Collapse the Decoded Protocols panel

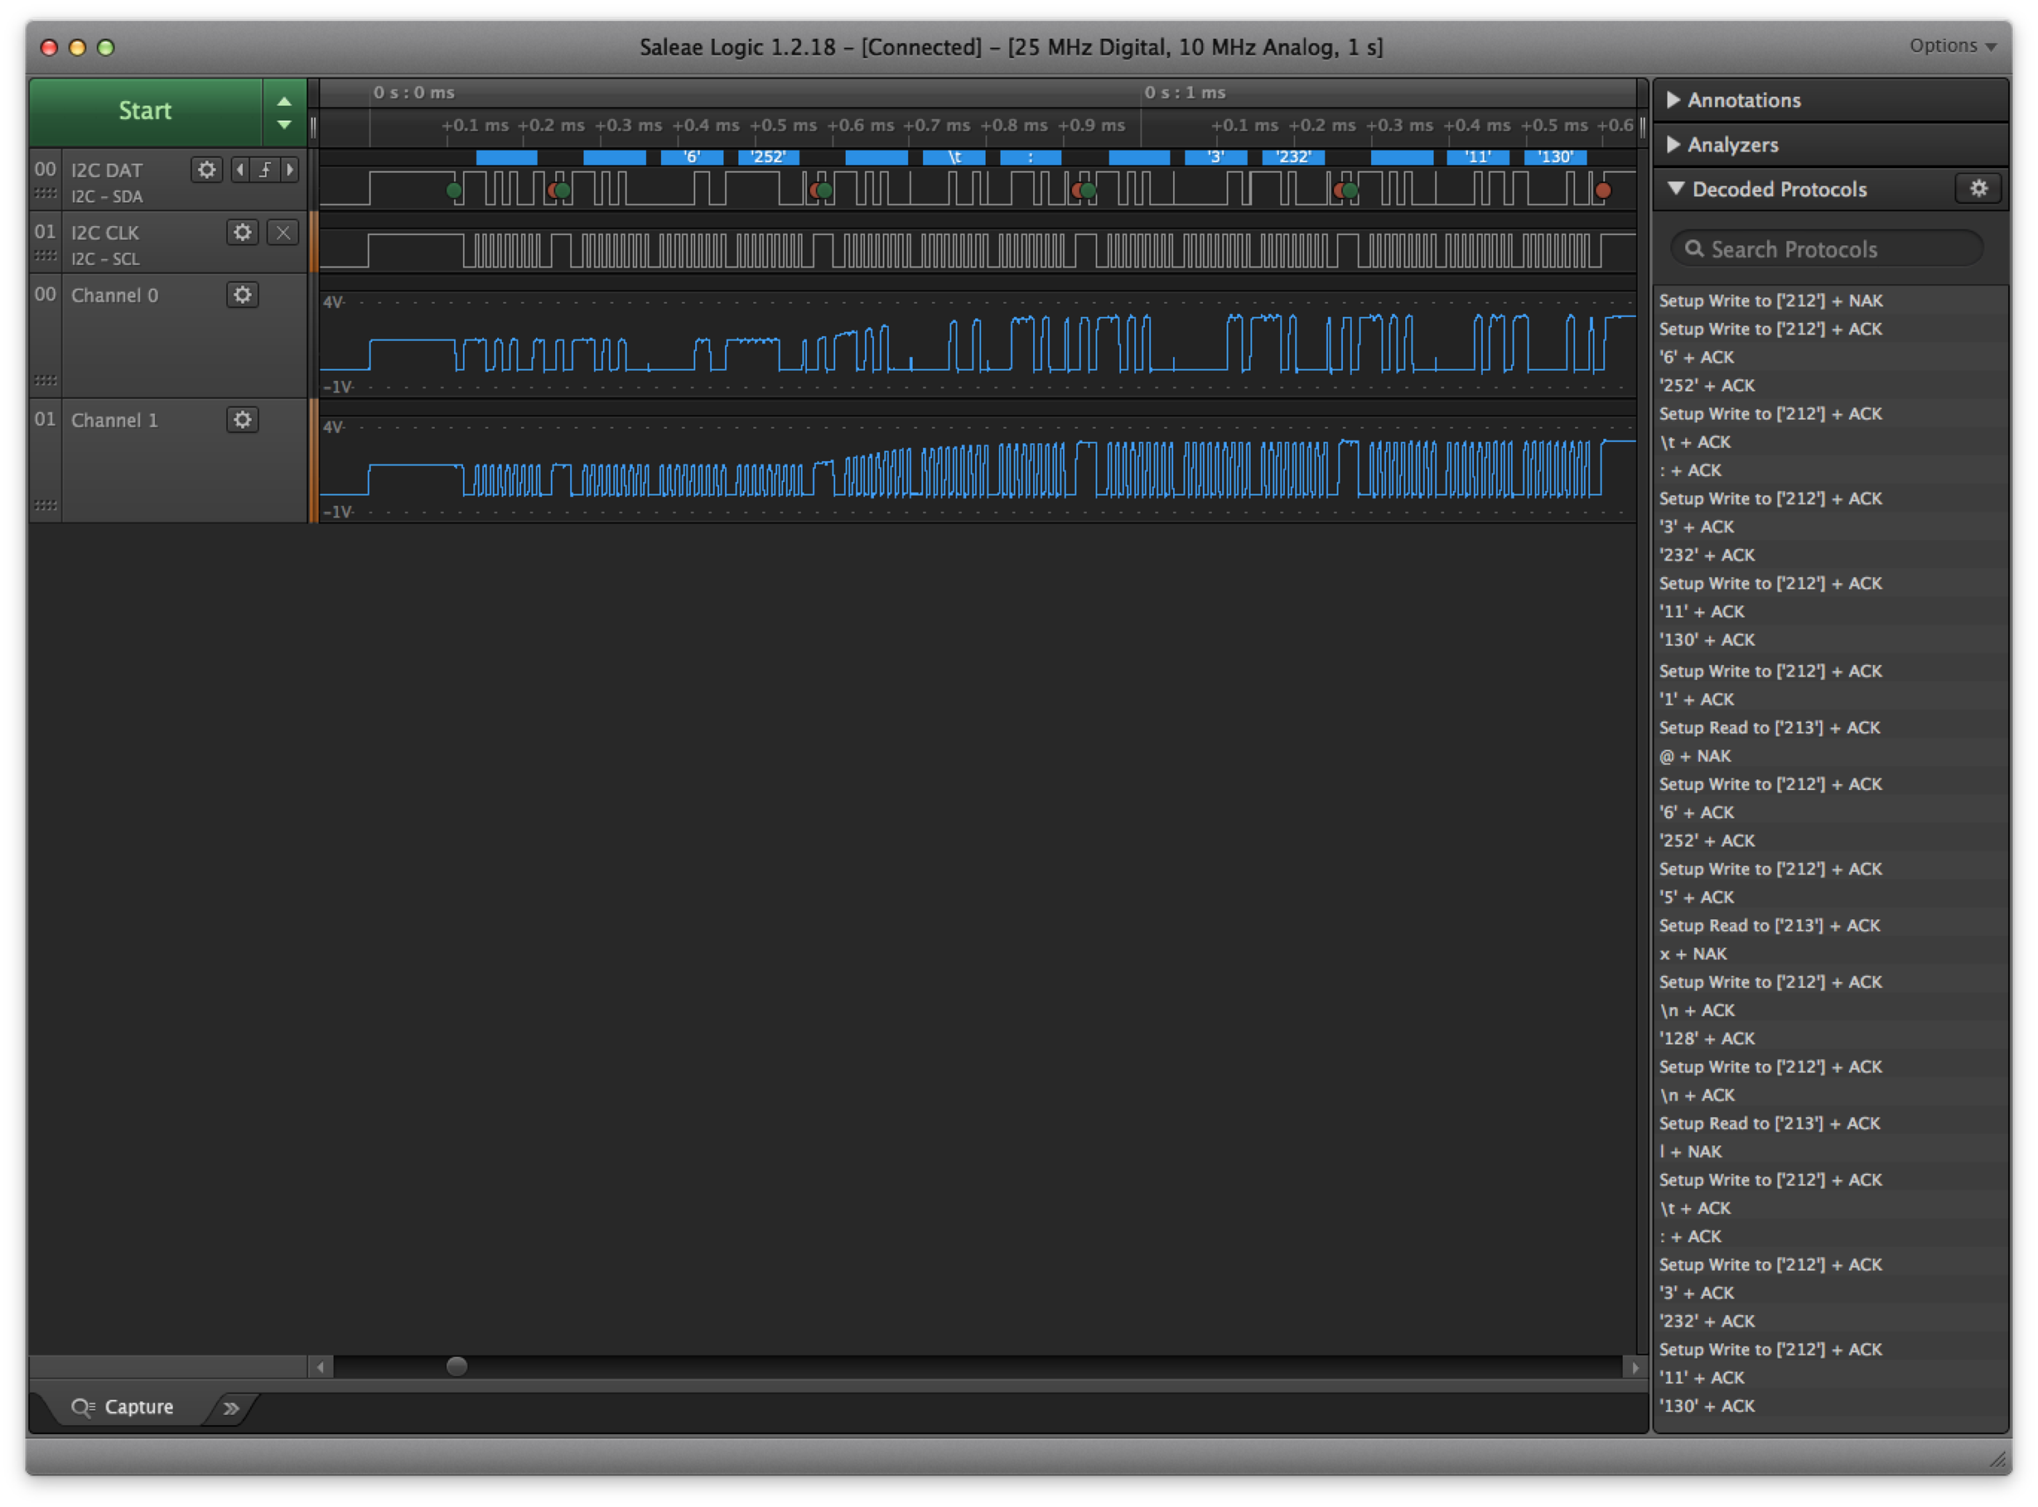click(x=1676, y=189)
